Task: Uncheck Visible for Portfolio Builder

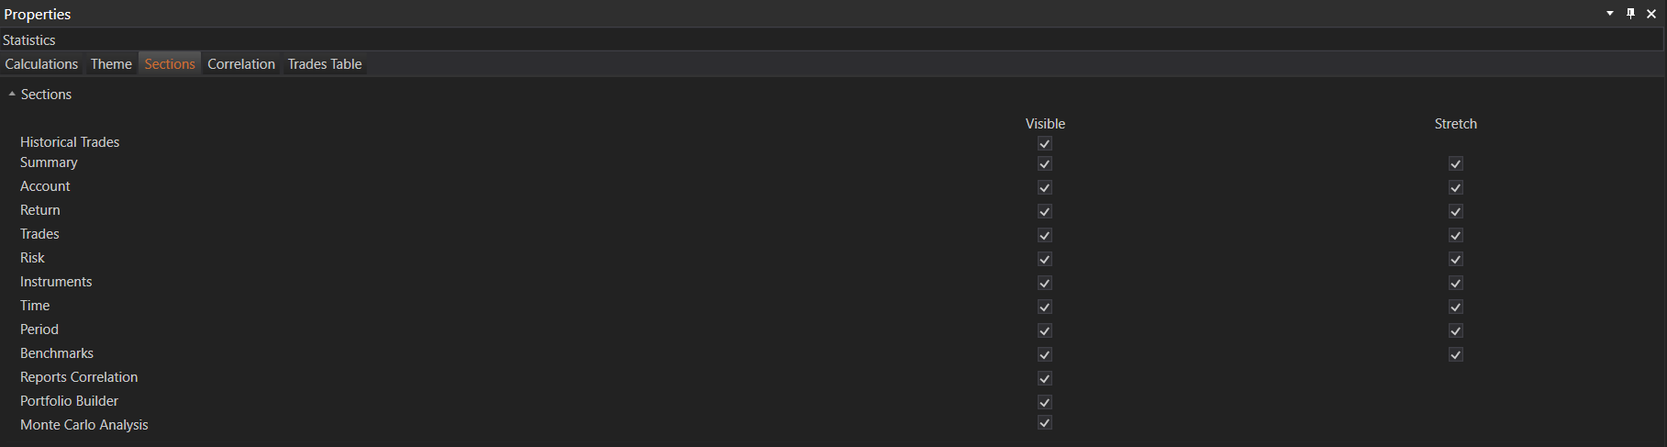Action: (1045, 402)
